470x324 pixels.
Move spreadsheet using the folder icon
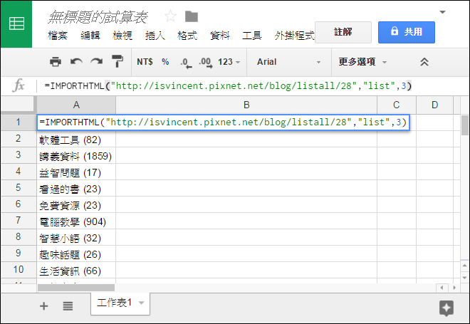coord(192,16)
